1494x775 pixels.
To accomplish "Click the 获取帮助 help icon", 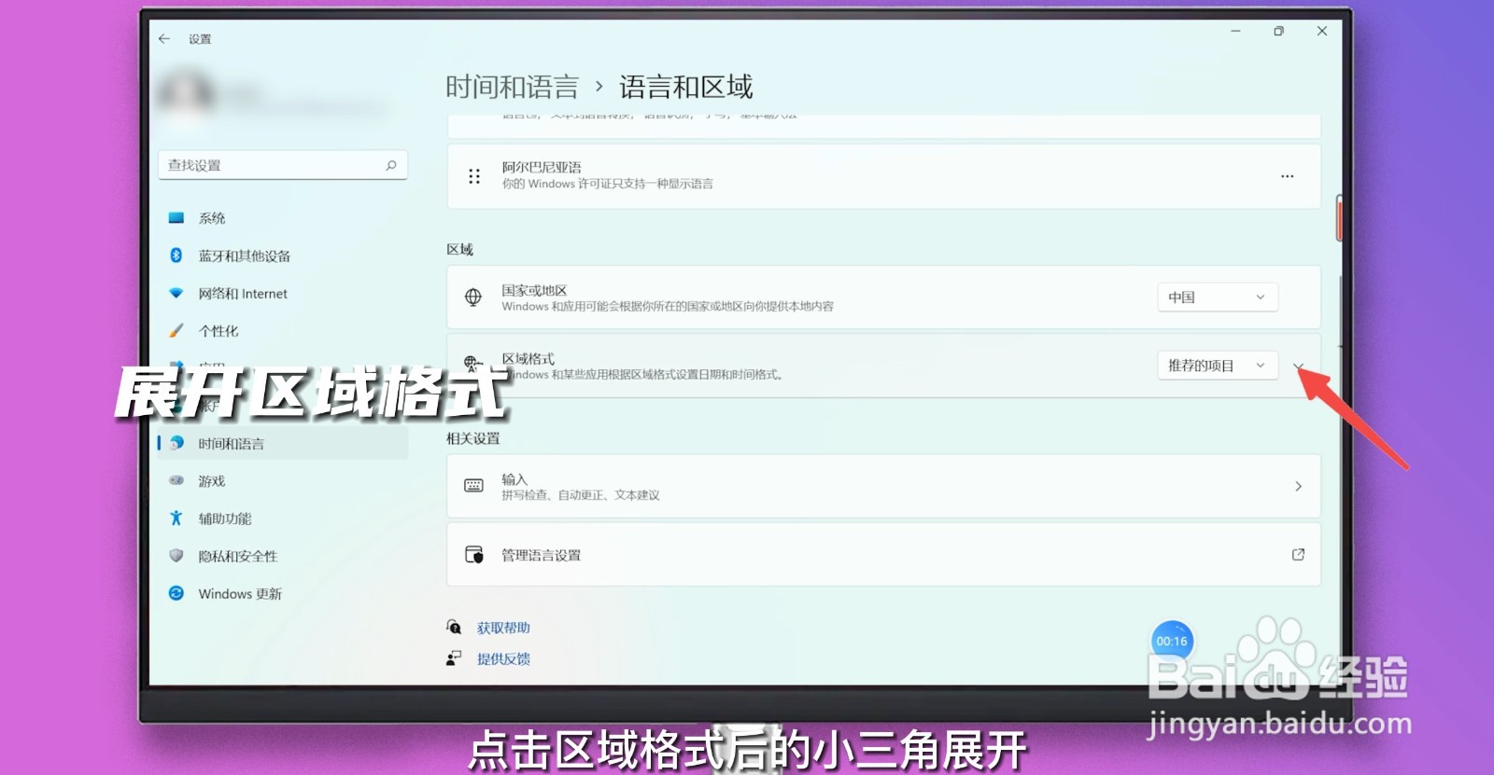I will point(454,628).
